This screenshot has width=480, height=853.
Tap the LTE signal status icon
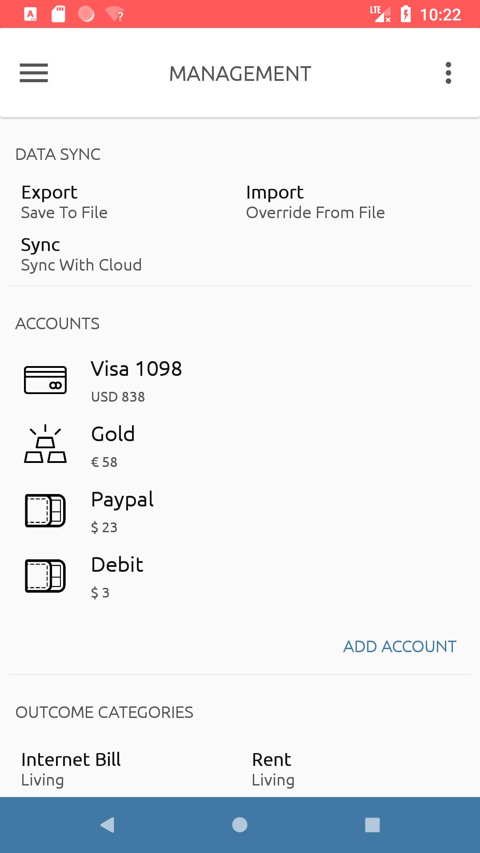tap(380, 14)
